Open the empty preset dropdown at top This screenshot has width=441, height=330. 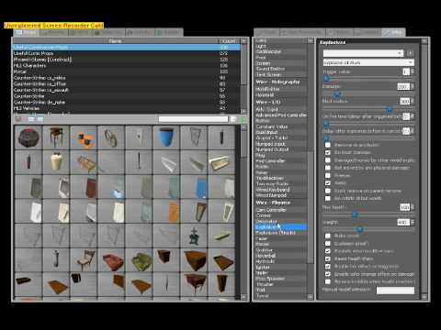[x=363, y=53]
